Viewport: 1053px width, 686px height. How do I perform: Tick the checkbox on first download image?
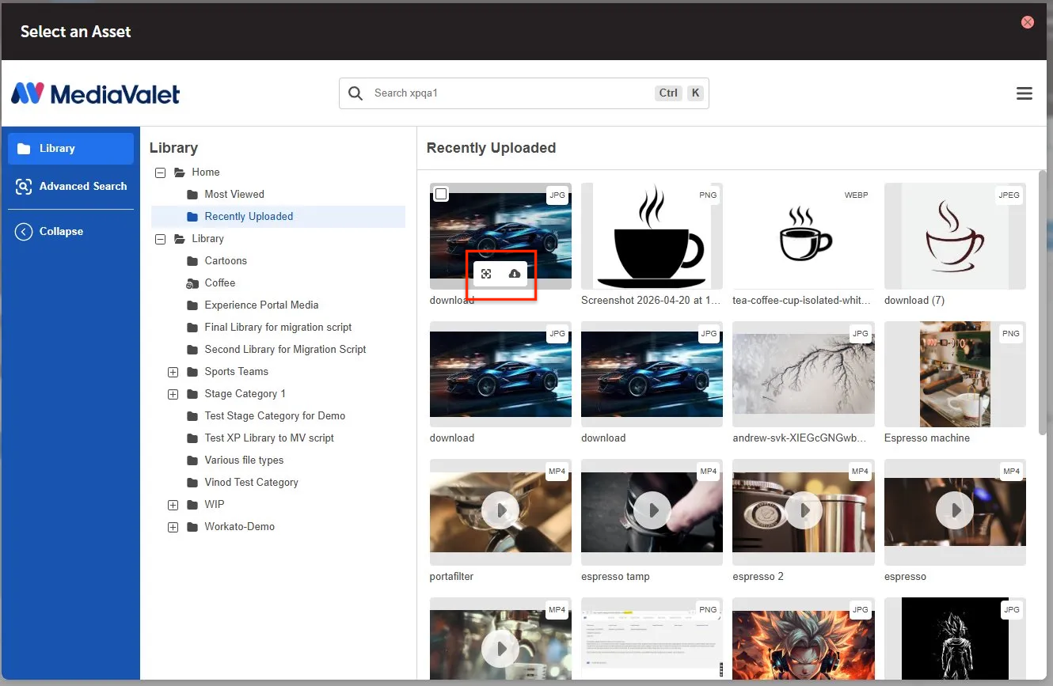tap(441, 194)
